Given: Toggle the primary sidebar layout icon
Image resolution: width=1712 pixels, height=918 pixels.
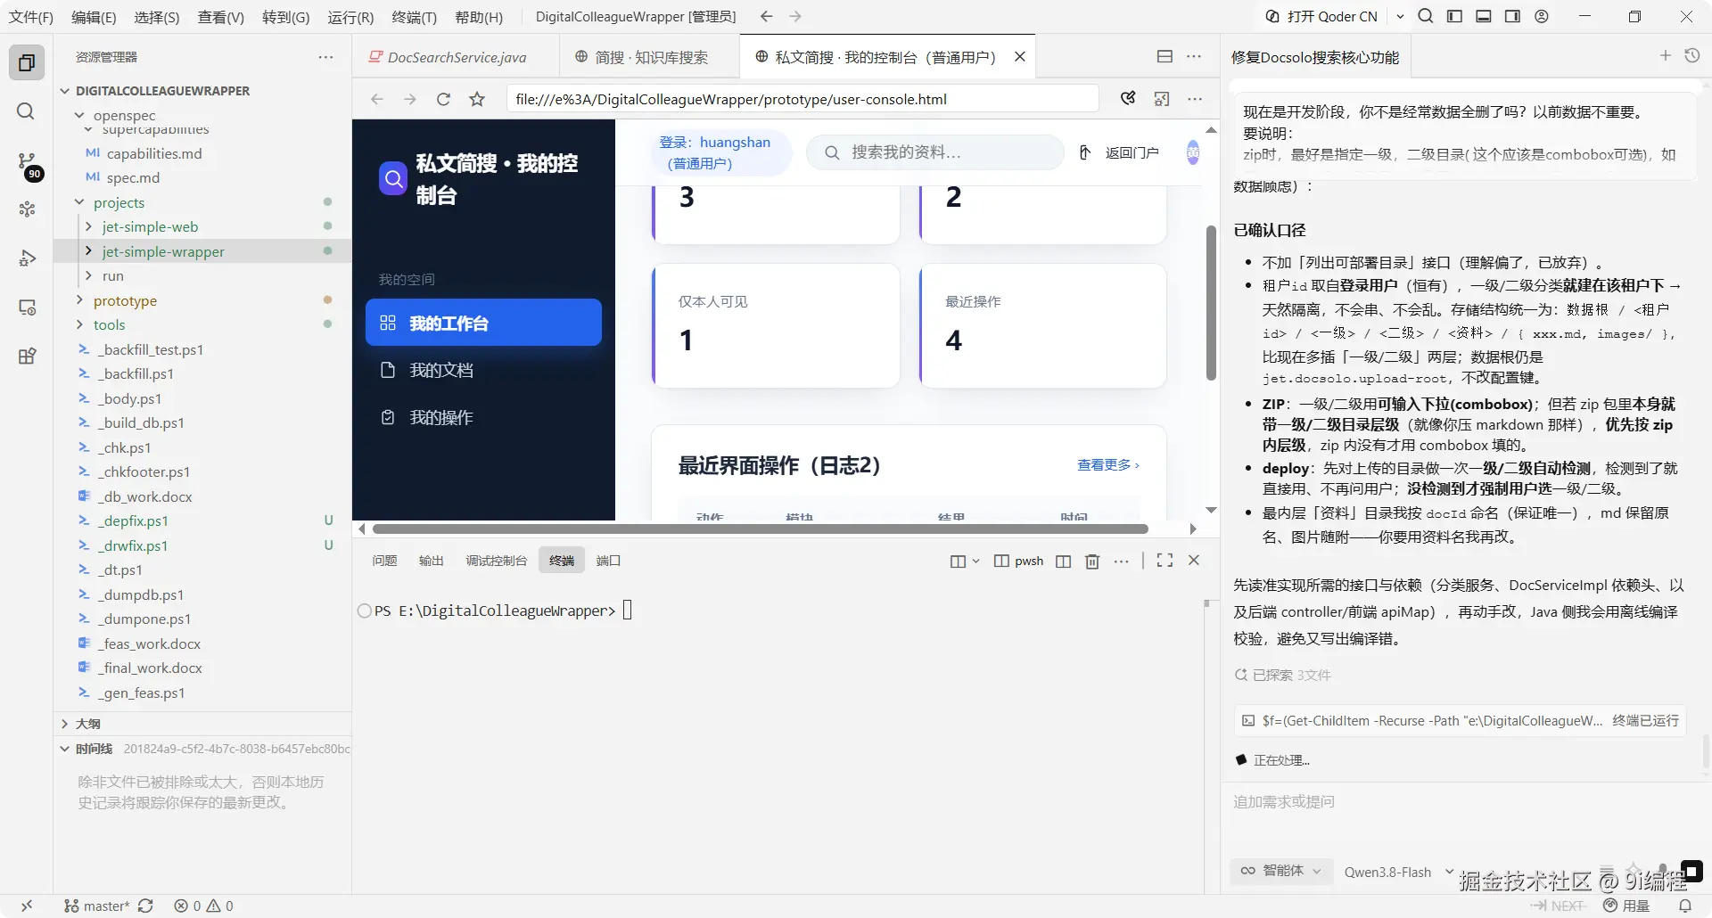Looking at the screenshot, I should pyautogui.click(x=1454, y=16).
